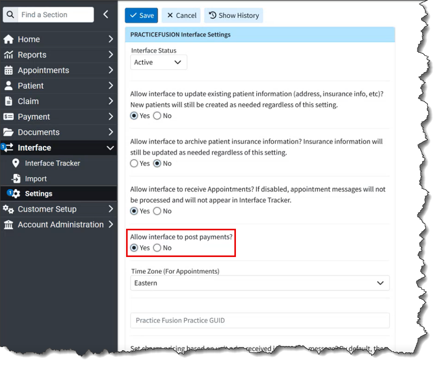Viewport: 441px width, 368px height.
Task: Open the Interface Status dropdown
Action: [x=159, y=62]
